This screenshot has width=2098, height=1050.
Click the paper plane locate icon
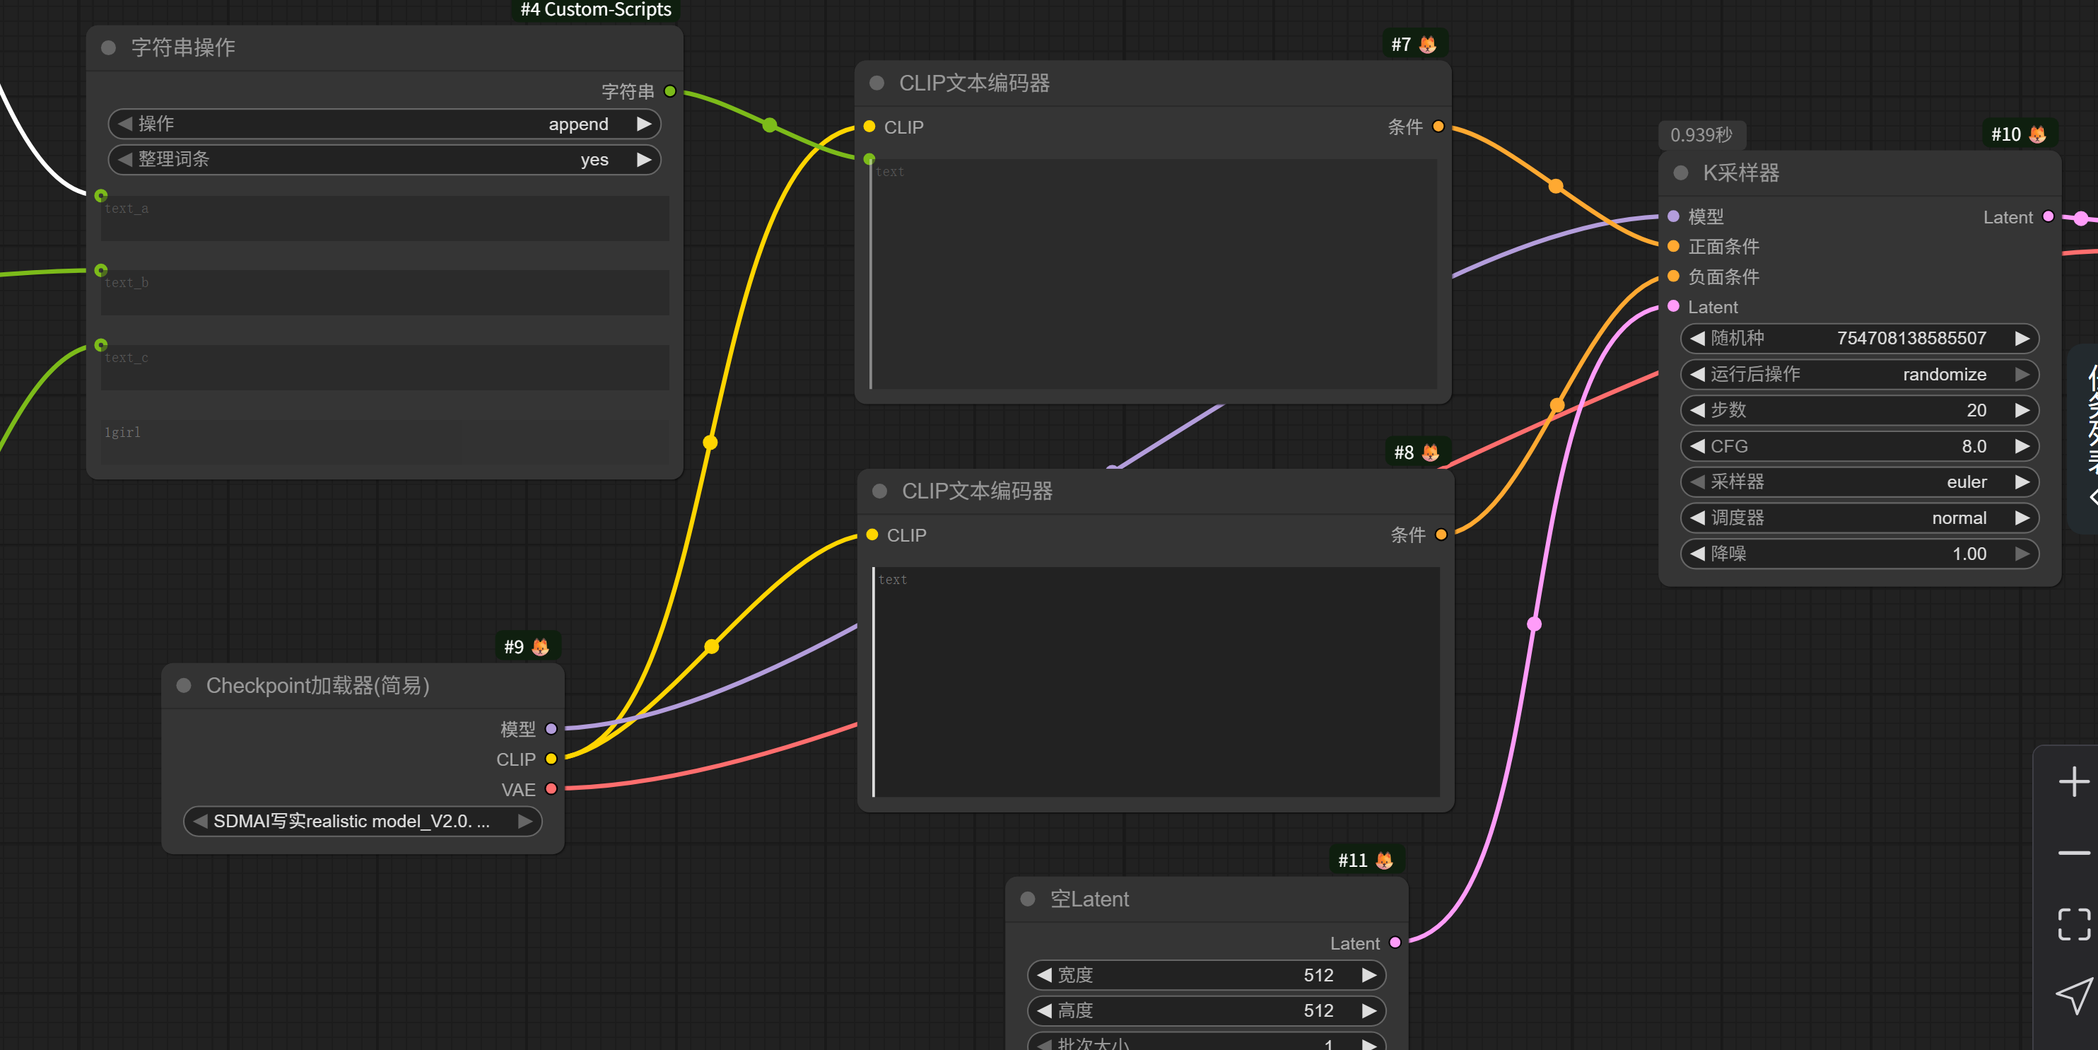(2073, 996)
